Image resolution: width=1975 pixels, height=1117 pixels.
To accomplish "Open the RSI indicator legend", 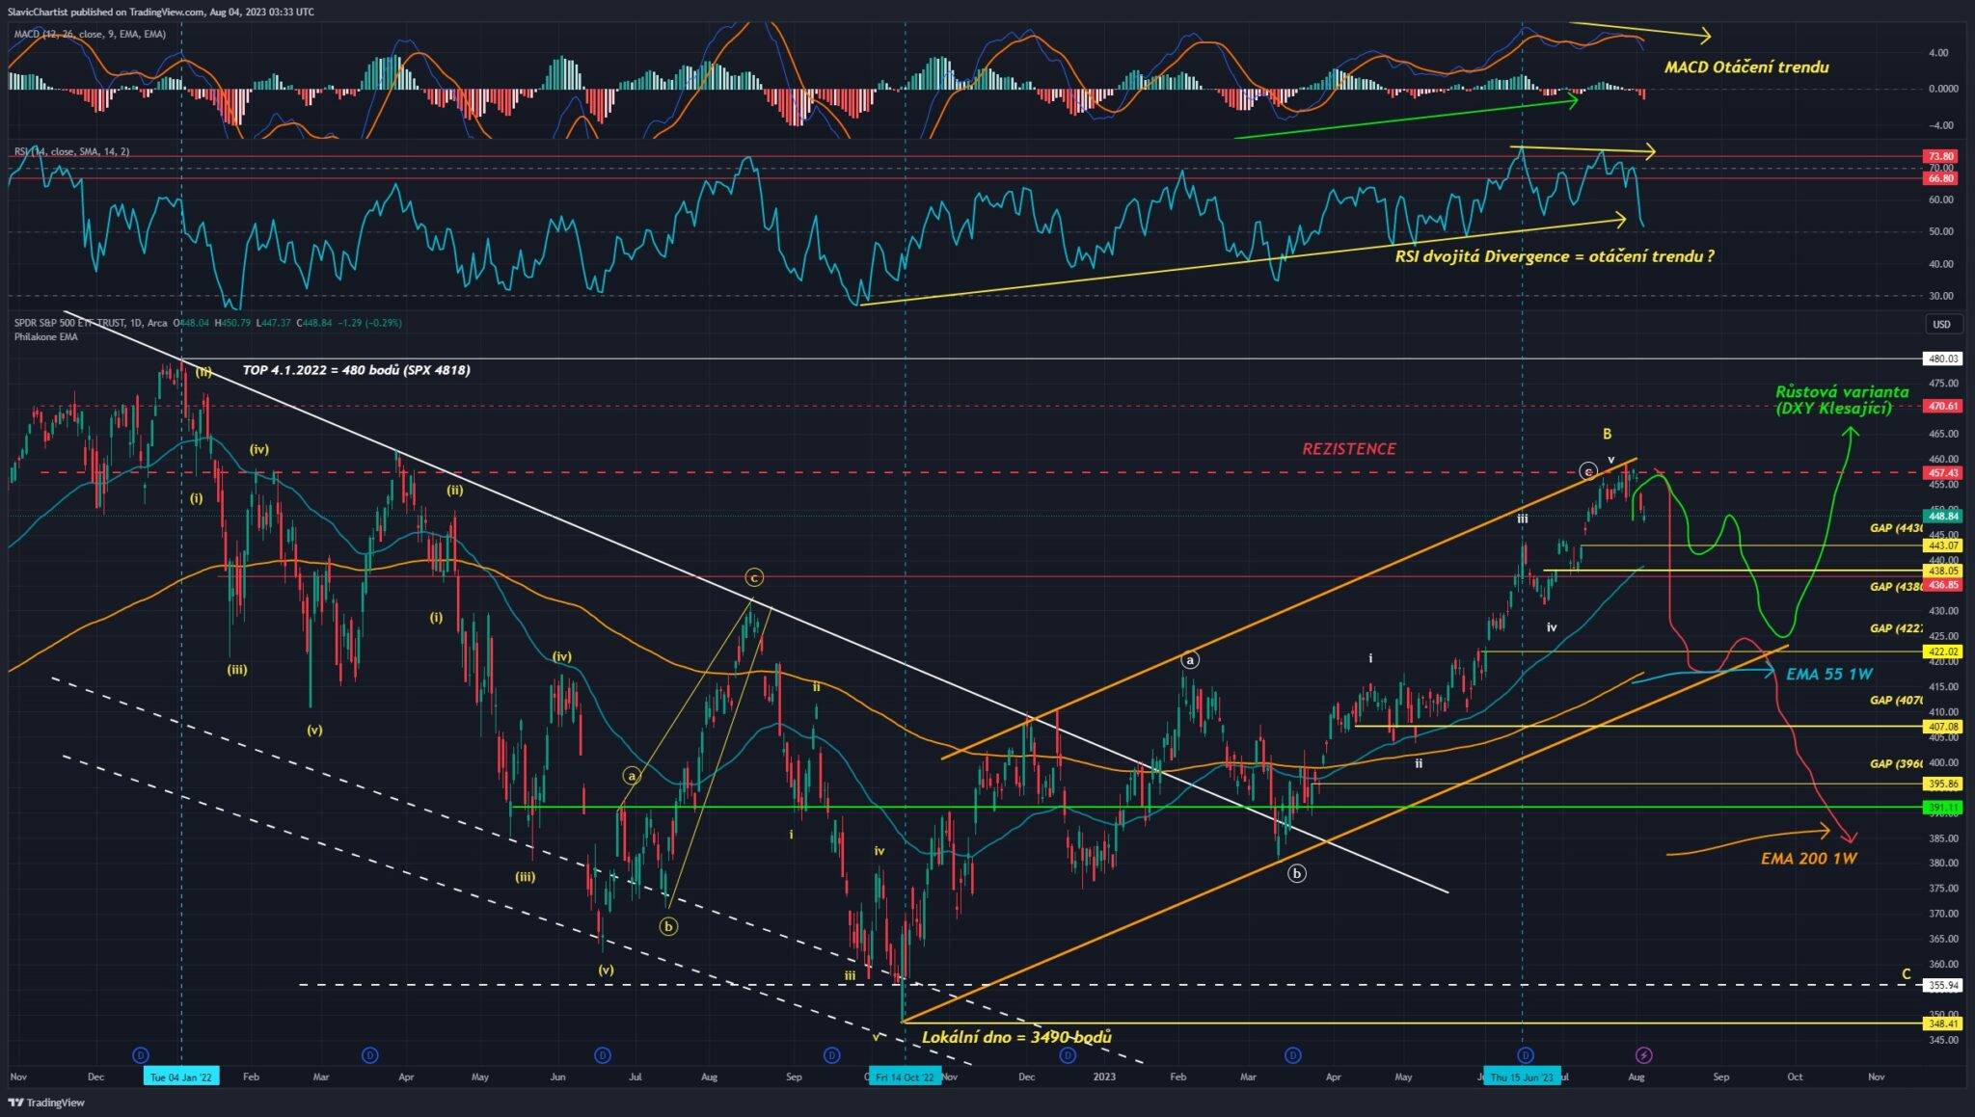I will pos(71,151).
